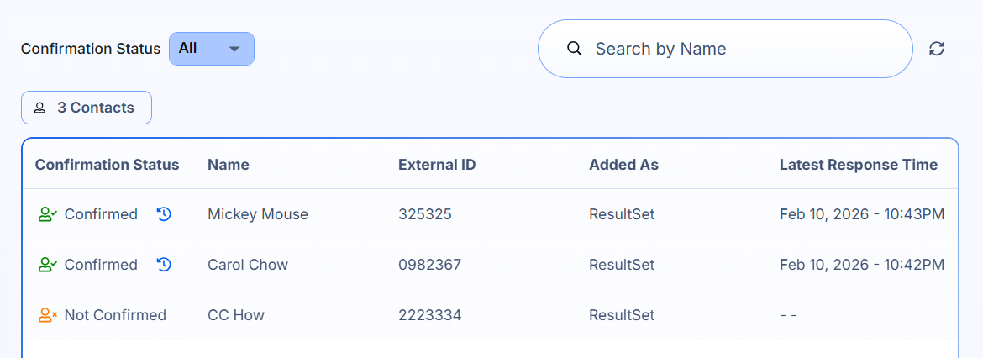
Task: Sort by the Name column header
Action: tap(229, 165)
